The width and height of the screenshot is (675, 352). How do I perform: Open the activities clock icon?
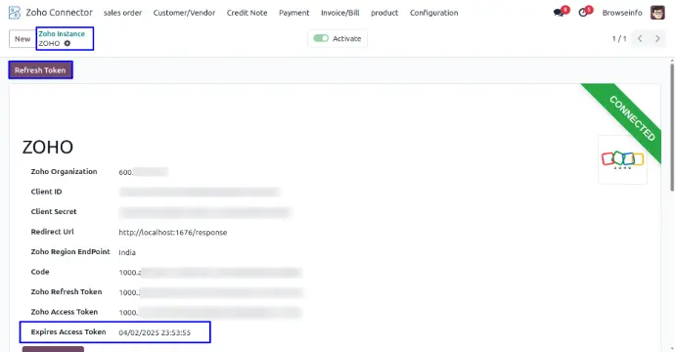[583, 13]
